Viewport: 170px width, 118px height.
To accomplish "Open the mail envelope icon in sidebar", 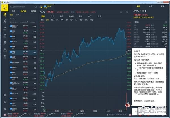I will [5, 109].
